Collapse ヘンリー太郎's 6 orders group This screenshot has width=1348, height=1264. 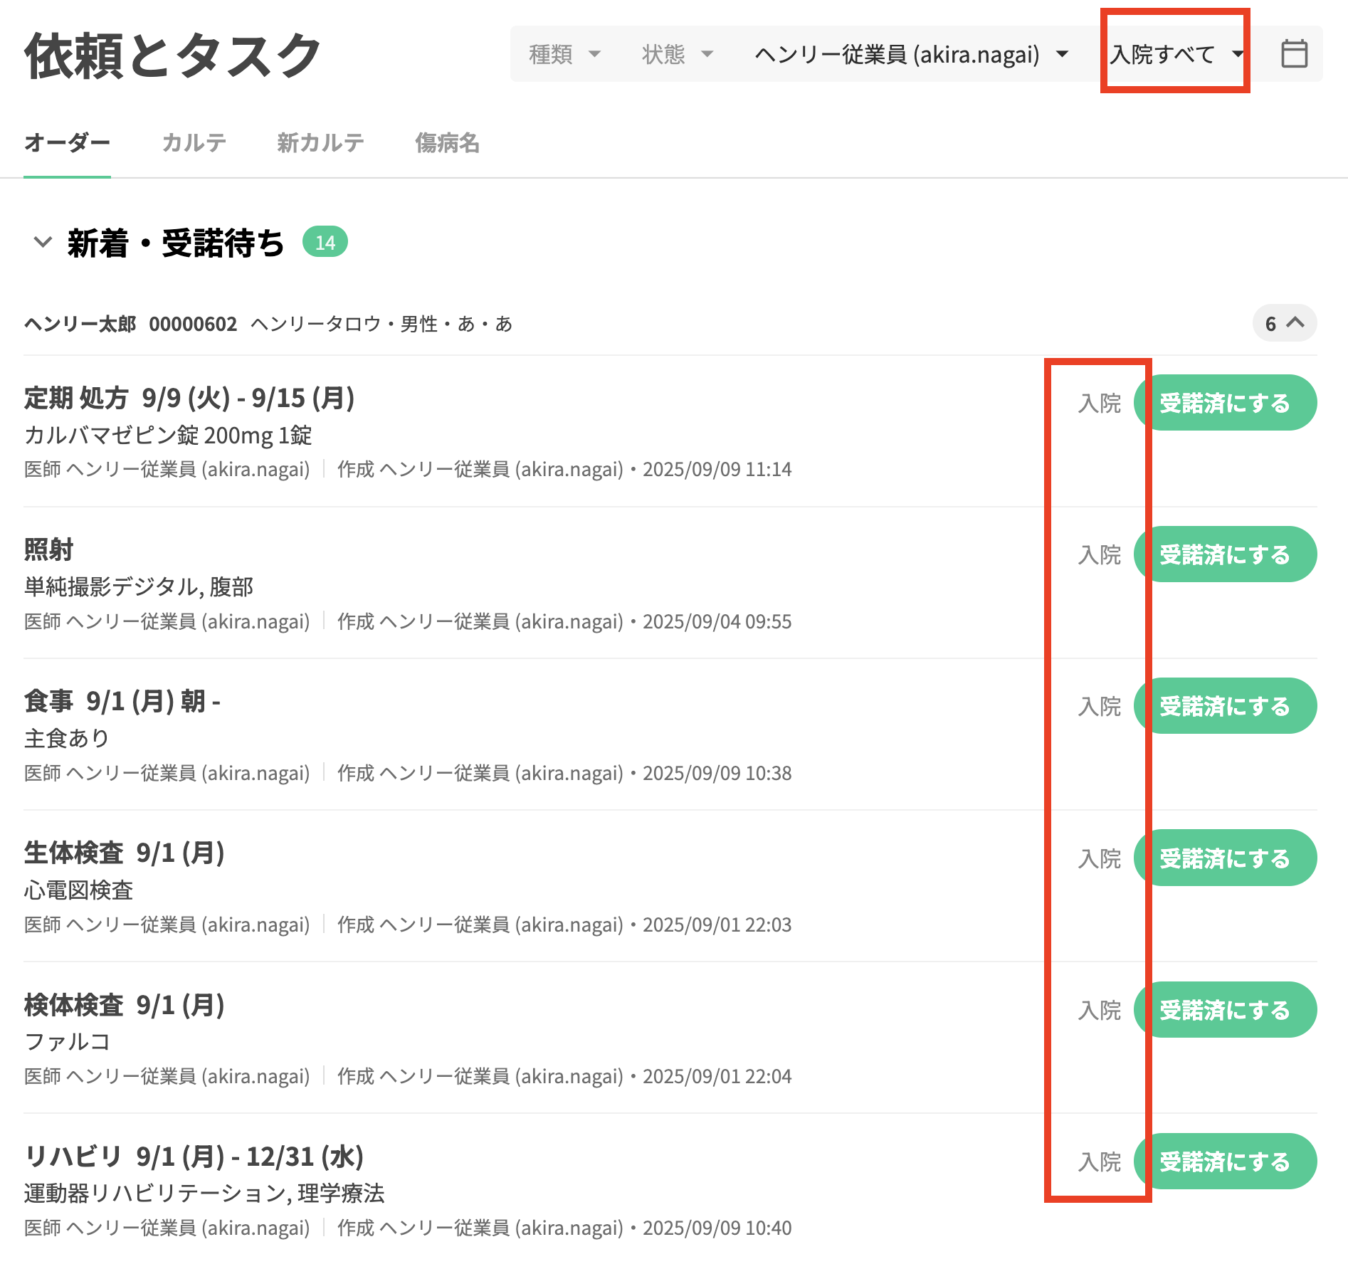[1284, 324]
